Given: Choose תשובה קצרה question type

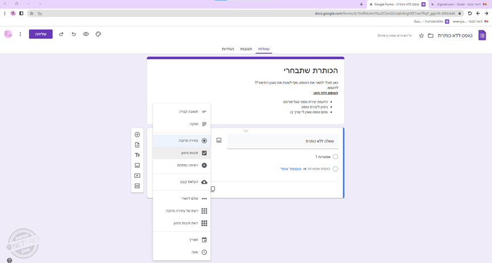Looking at the screenshot, I should pyautogui.click(x=181, y=111).
